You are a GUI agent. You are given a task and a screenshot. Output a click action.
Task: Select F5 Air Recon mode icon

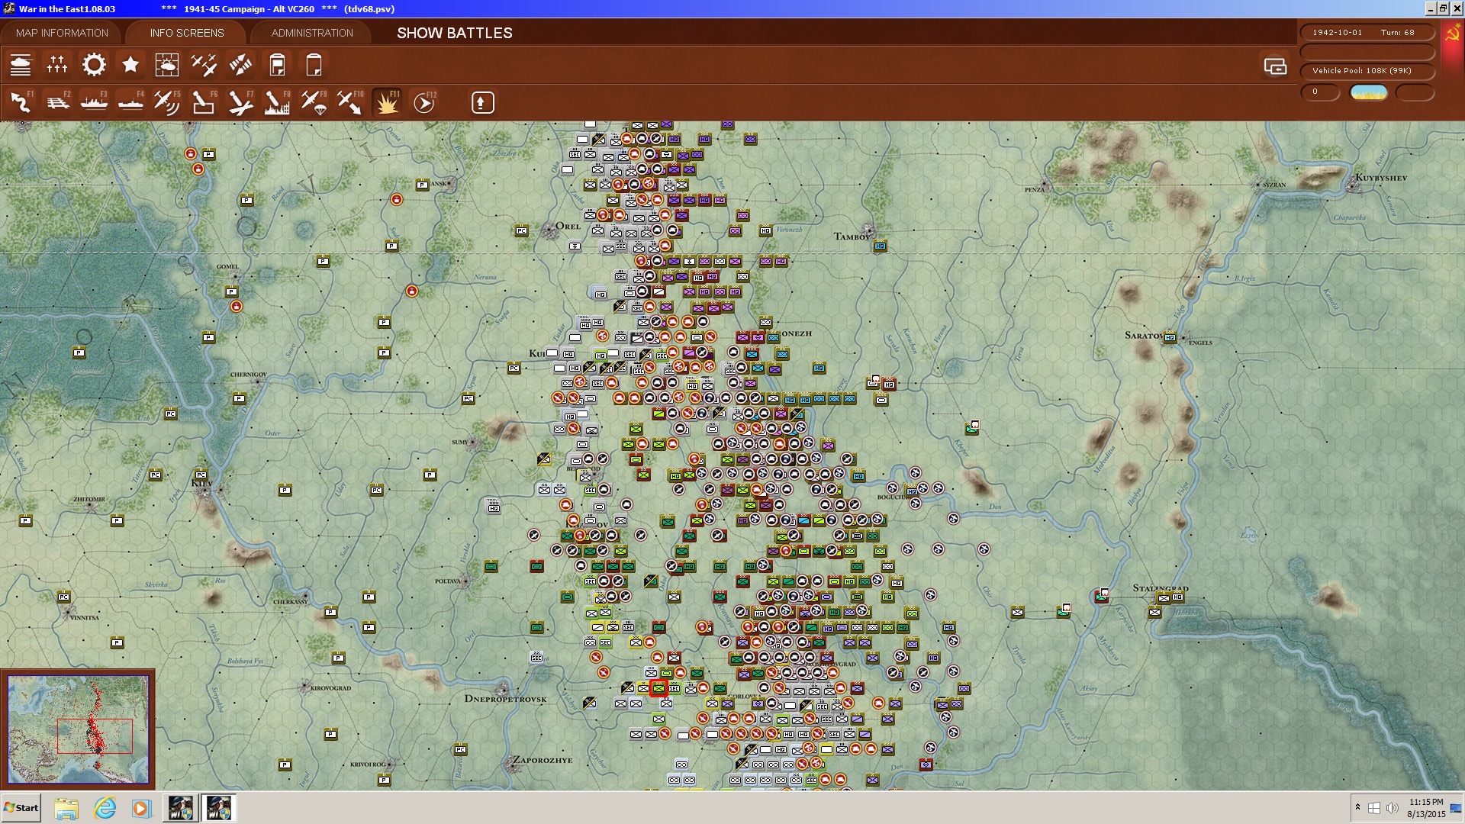166,102
